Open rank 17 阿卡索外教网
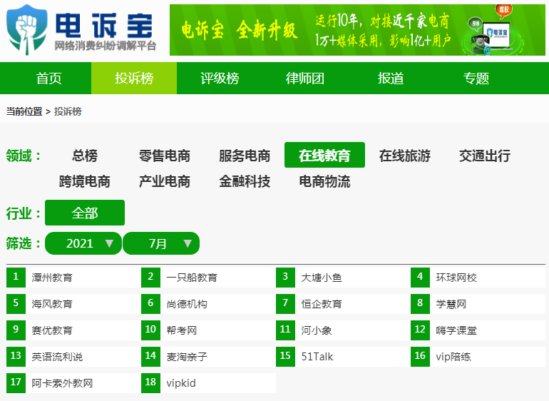 [x=73, y=383]
